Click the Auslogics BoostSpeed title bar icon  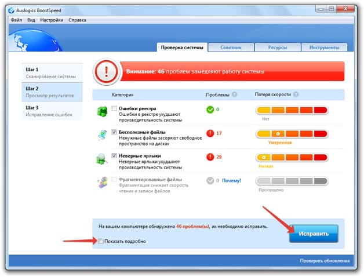pyautogui.click(x=11, y=10)
